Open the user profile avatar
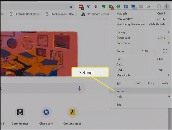 point(159,7)
